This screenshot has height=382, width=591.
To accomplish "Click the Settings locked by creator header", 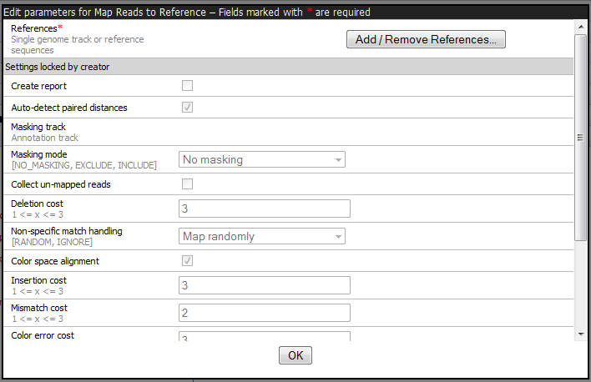I will (x=58, y=67).
